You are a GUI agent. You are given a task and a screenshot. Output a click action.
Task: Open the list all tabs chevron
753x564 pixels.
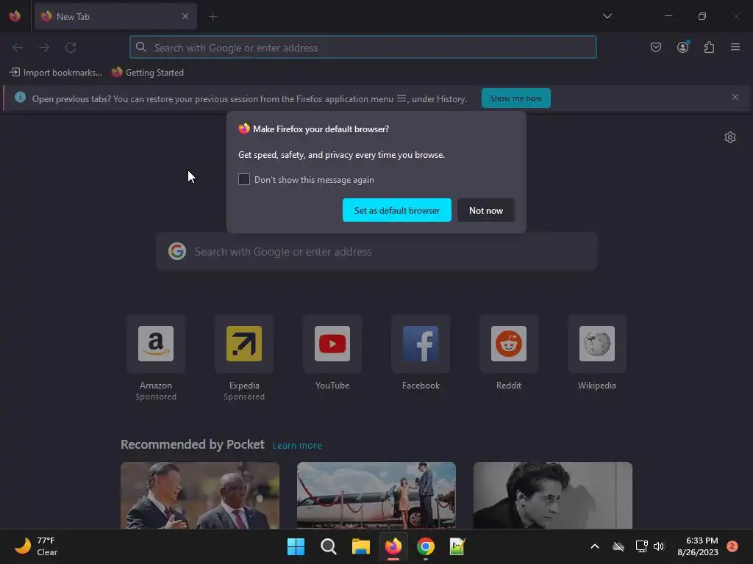tap(607, 16)
